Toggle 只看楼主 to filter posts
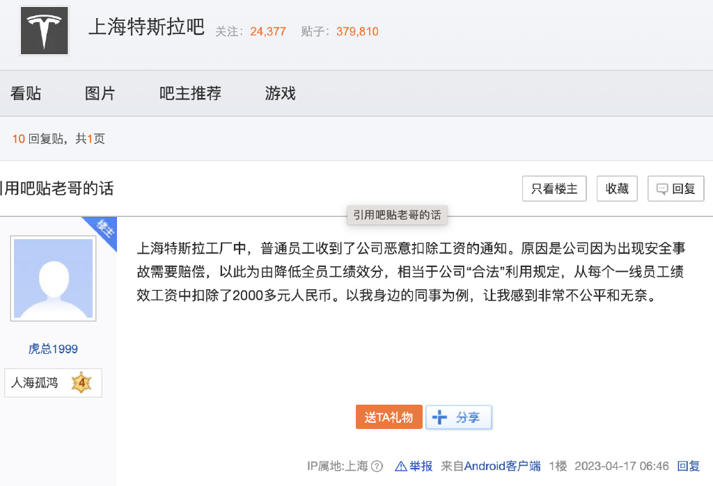Screen dimensions: 713x486 point(554,188)
